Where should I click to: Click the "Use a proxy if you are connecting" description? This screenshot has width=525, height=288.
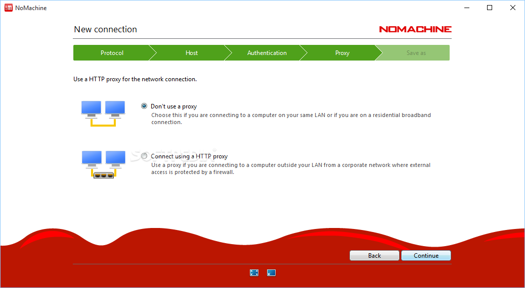click(291, 168)
